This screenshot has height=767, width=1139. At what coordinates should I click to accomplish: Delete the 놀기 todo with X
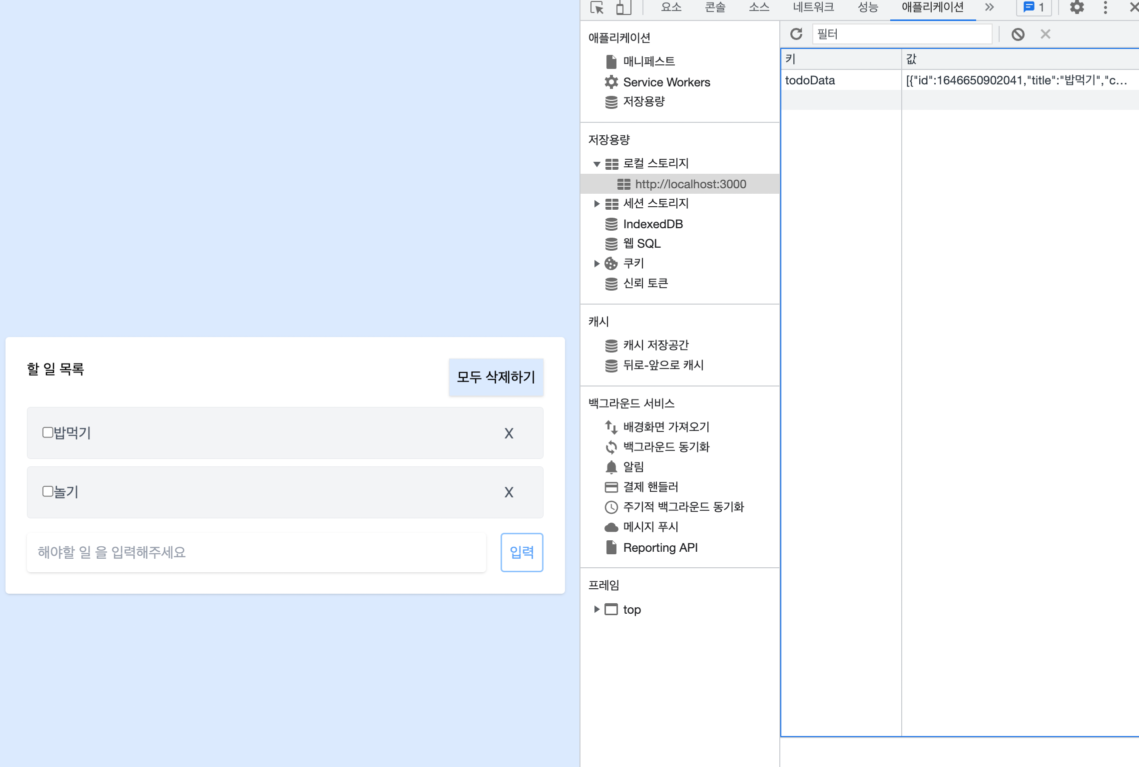509,492
